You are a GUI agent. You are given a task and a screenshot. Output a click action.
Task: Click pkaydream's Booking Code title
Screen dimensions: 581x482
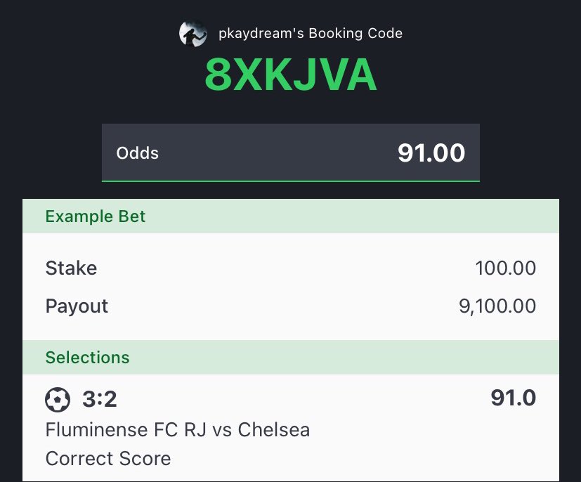click(x=311, y=33)
